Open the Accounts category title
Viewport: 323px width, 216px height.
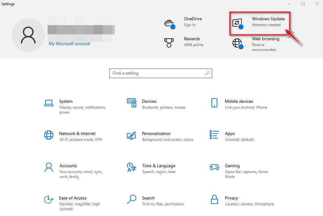(x=68, y=166)
